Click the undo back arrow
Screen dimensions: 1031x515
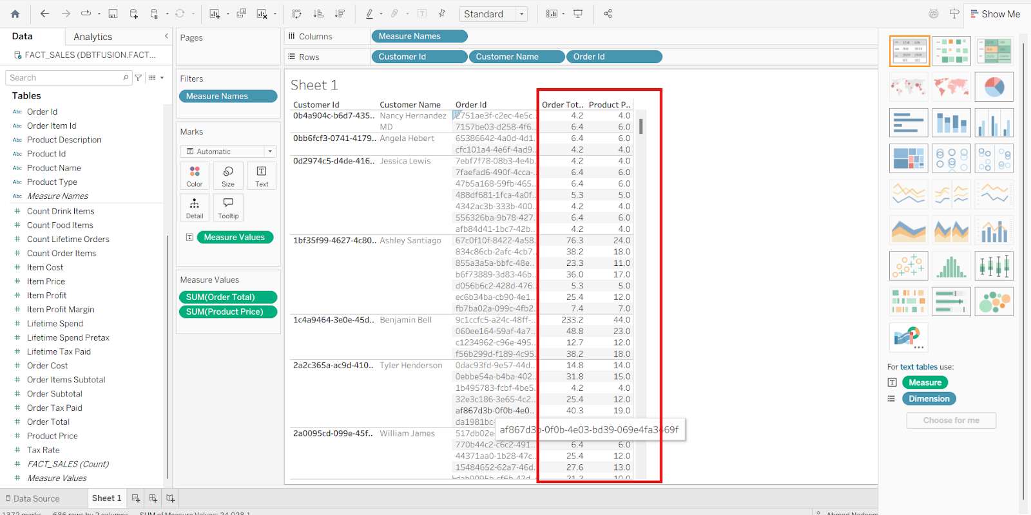click(x=44, y=14)
